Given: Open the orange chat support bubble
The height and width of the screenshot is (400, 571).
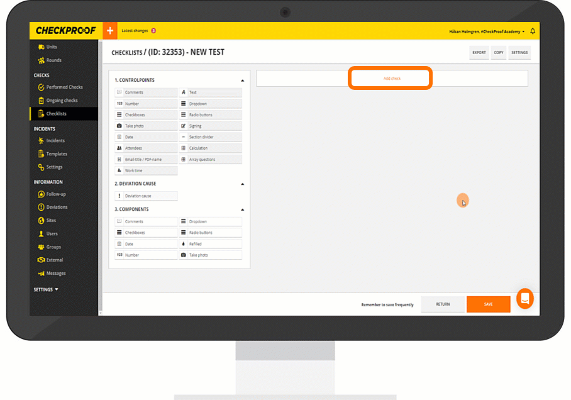Looking at the screenshot, I should (525, 298).
